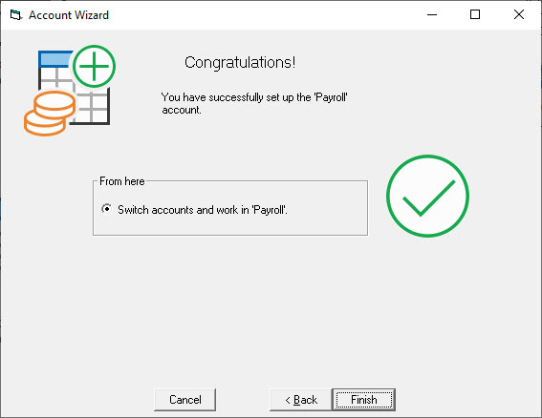
Task: Click the large green checkmark icon
Action: coord(427,196)
